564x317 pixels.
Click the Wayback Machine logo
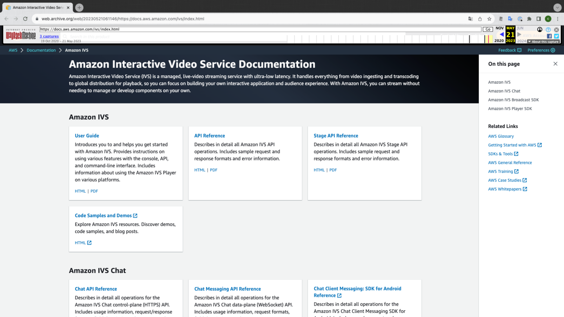21,35
